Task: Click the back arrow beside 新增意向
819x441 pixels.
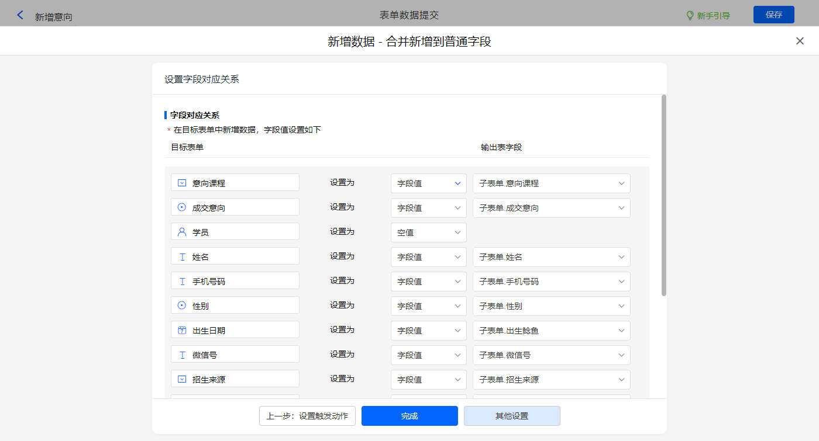Action: click(x=20, y=15)
